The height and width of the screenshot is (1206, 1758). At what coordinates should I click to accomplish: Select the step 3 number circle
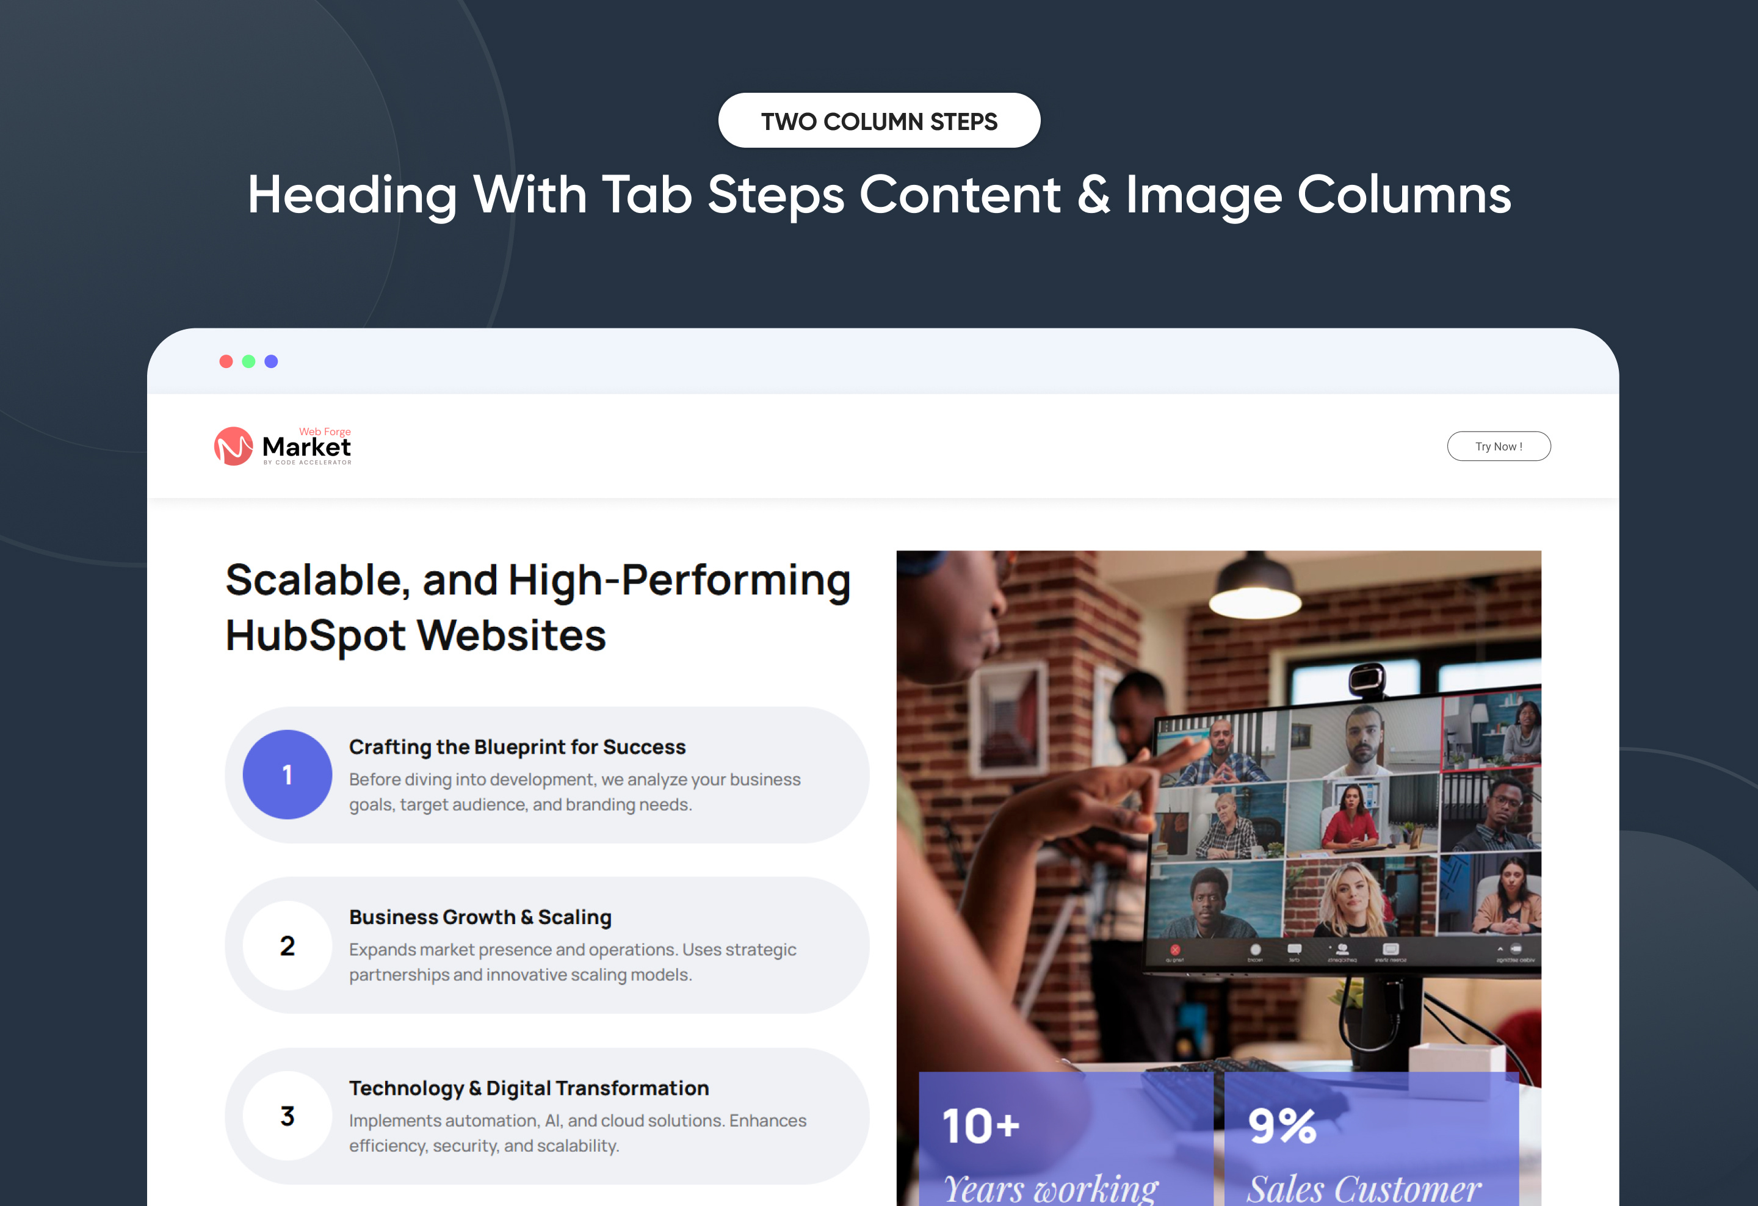point(287,1118)
